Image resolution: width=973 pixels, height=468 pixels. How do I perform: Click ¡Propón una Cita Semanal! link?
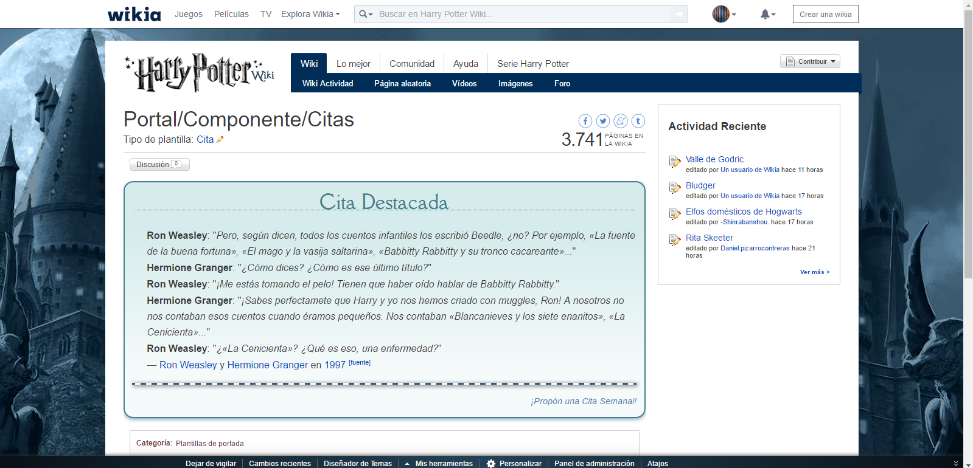tap(584, 401)
